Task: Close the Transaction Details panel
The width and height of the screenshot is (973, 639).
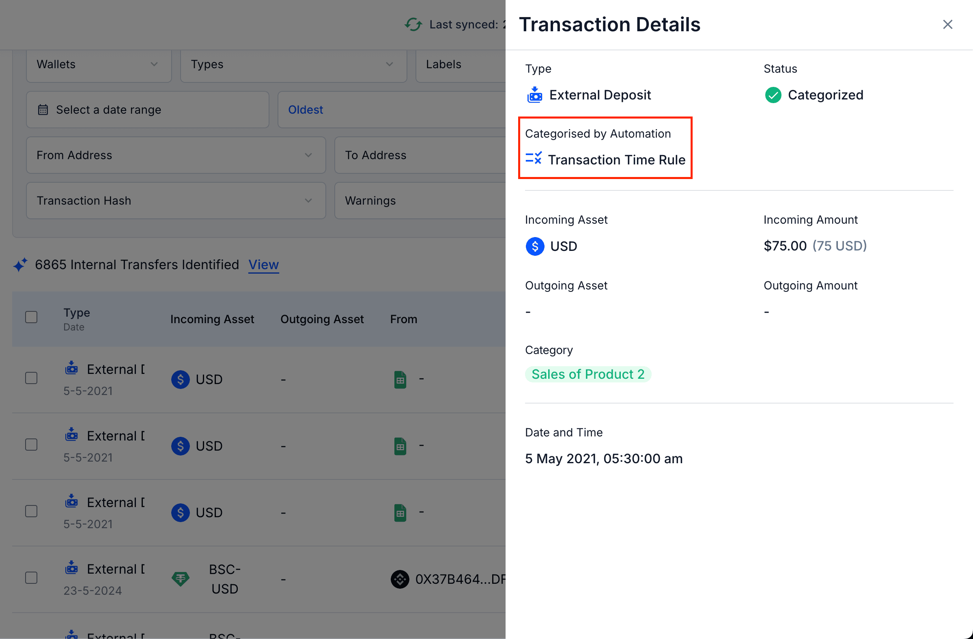Action: (947, 24)
